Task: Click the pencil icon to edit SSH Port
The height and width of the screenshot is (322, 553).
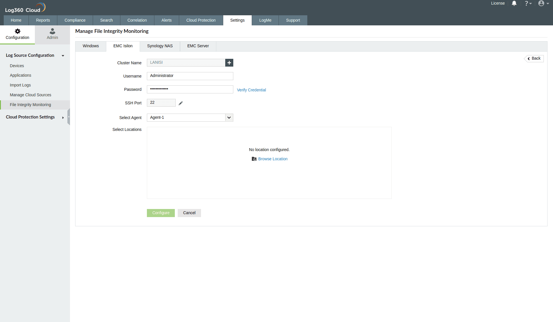Action: click(181, 103)
